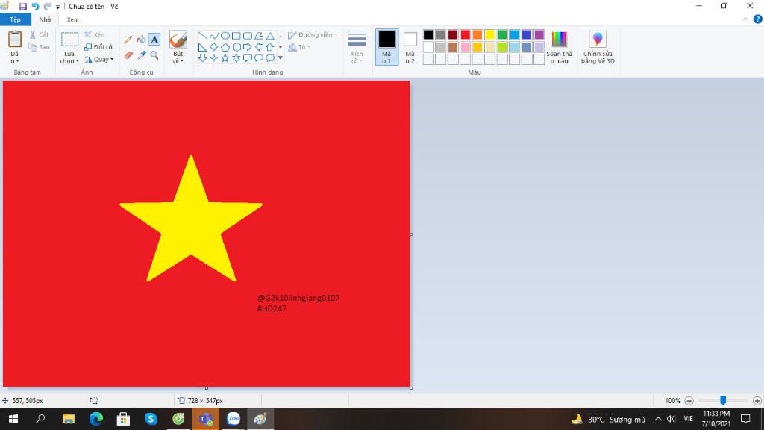Activate Màu 1 foreground color box
The height and width of the screenshot is (430, 764).
387,47
